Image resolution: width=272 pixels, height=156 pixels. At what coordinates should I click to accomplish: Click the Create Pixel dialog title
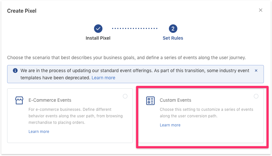click(22, 11)
